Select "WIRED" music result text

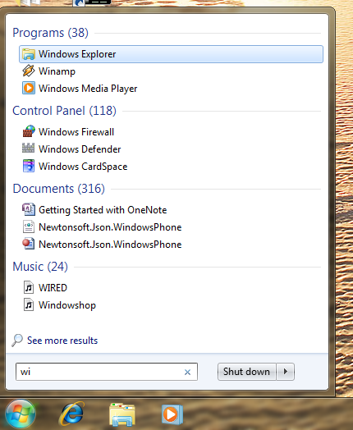click(53, 288)
